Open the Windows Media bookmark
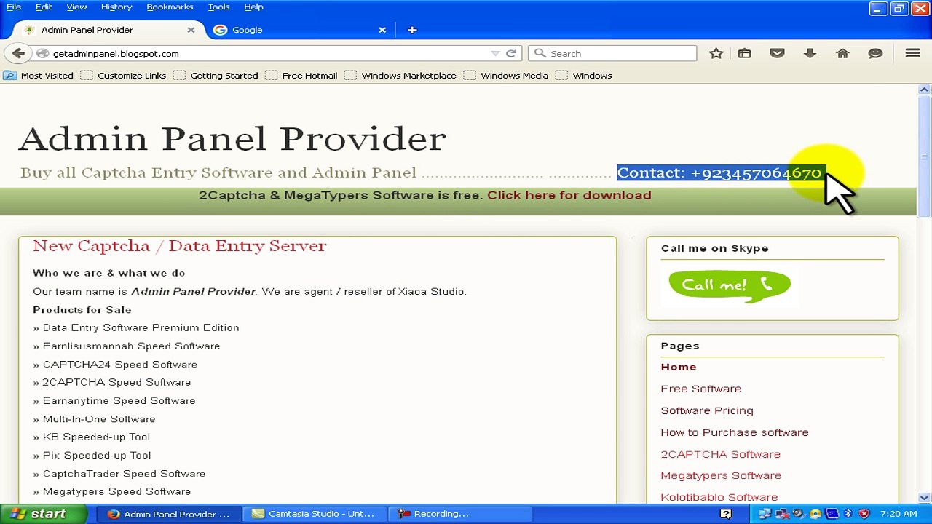Screen dimensions: 932x524 (506, 75)
